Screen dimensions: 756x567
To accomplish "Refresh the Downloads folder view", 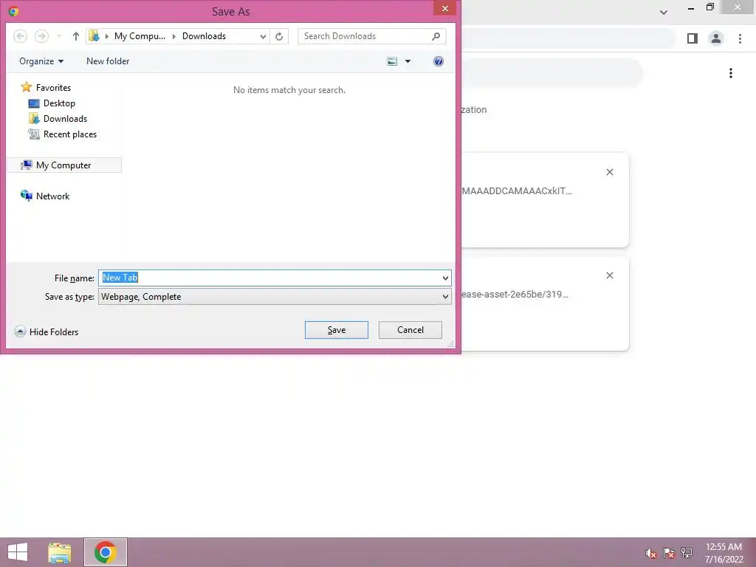I will tap(279, 36).
